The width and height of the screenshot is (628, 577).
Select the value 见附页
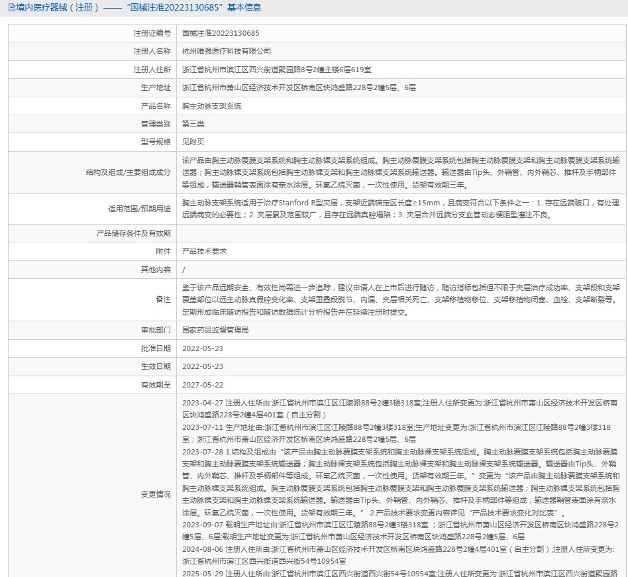point(193,142)
